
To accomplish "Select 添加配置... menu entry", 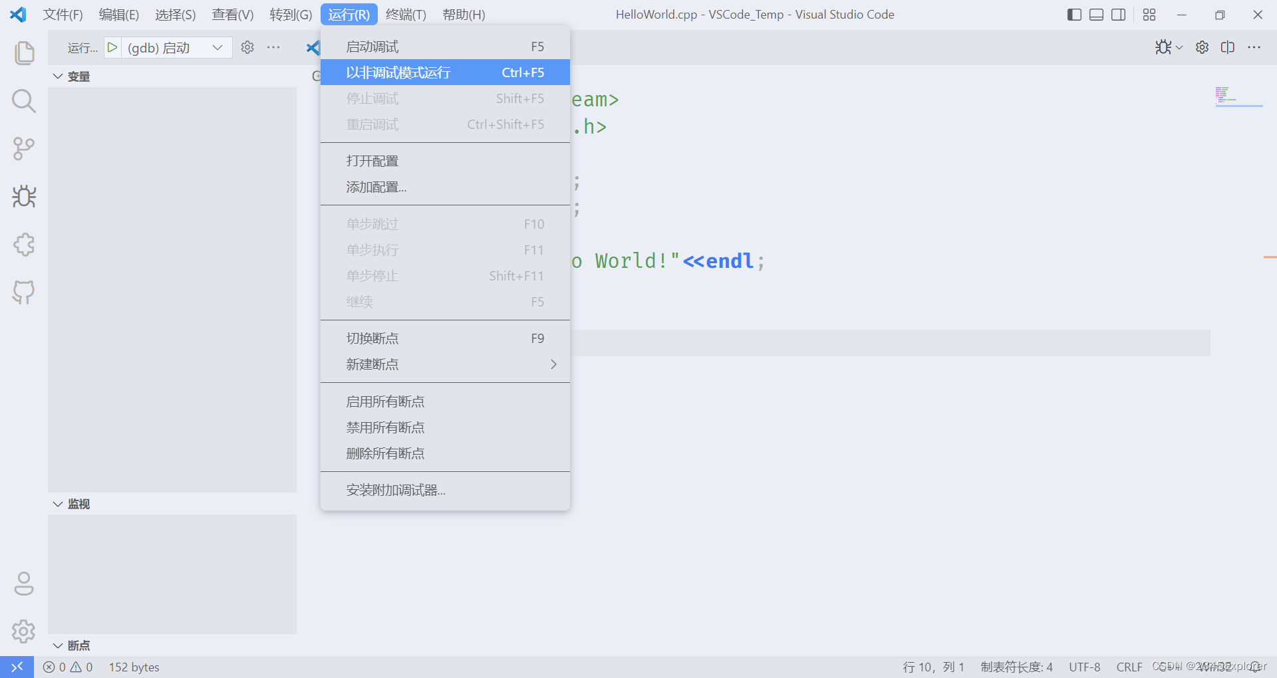I will pyautogui.click(x=445, y=187).
